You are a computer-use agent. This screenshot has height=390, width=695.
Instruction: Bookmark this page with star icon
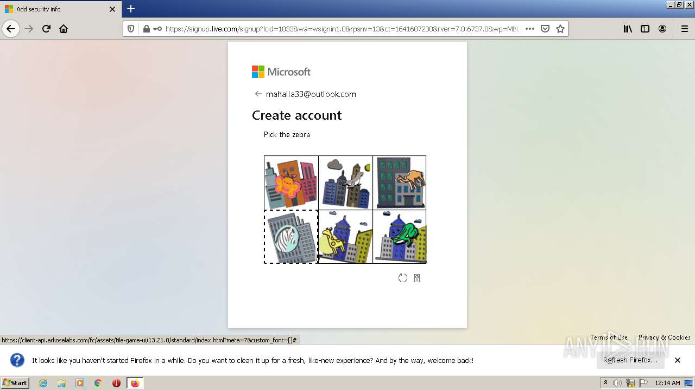[x=560, y=29]
